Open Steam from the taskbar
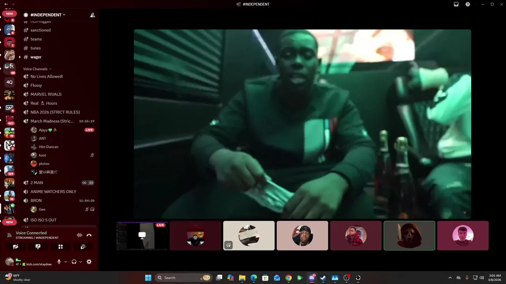Screen dimensions: 506x284 (323, 278)
